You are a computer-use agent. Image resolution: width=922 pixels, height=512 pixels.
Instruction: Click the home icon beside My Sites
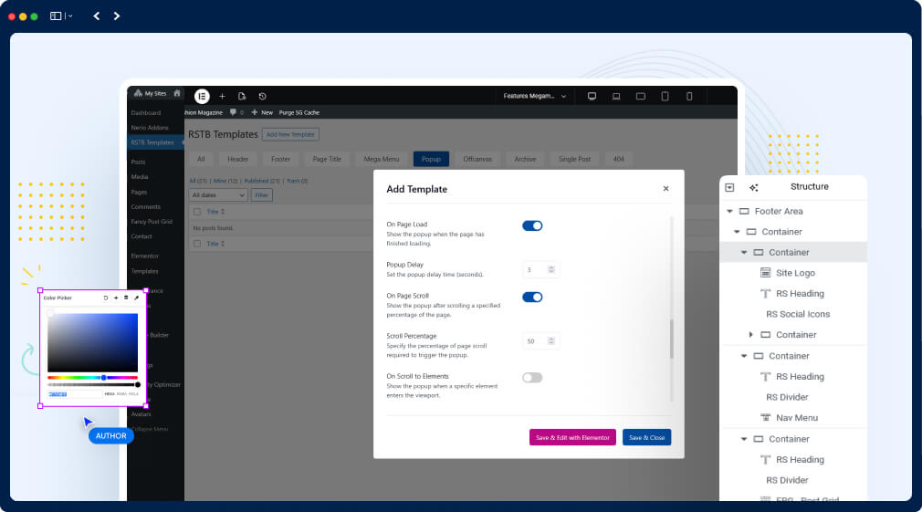click(x=177, y=93)
